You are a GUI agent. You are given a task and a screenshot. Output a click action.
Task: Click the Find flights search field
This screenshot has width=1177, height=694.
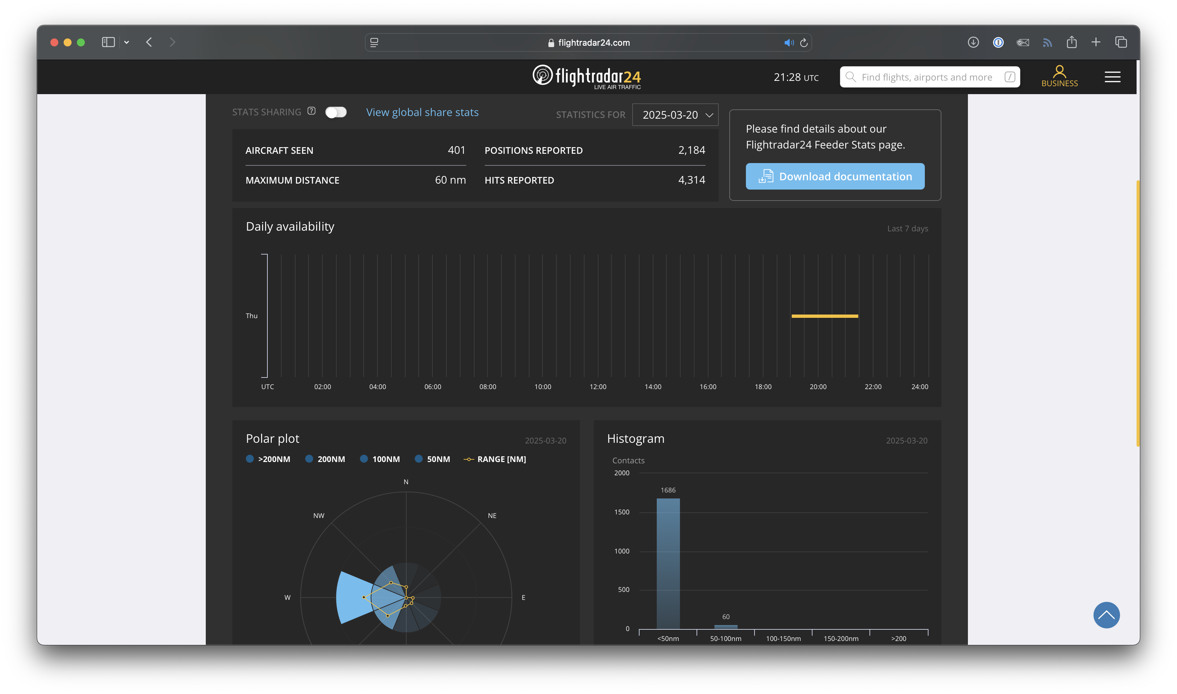[x=926, y=77]
